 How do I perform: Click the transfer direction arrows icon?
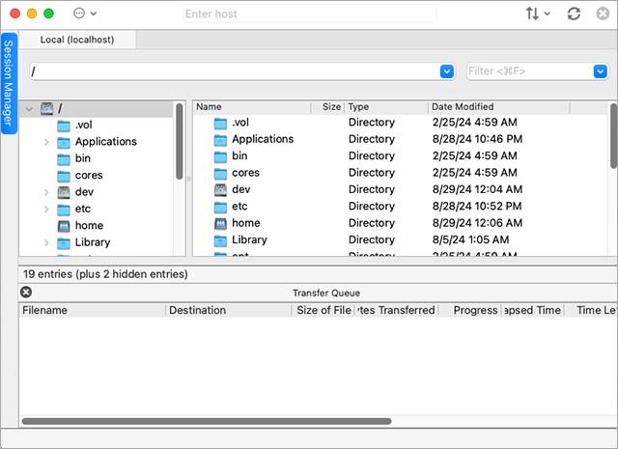pos(533,14)
